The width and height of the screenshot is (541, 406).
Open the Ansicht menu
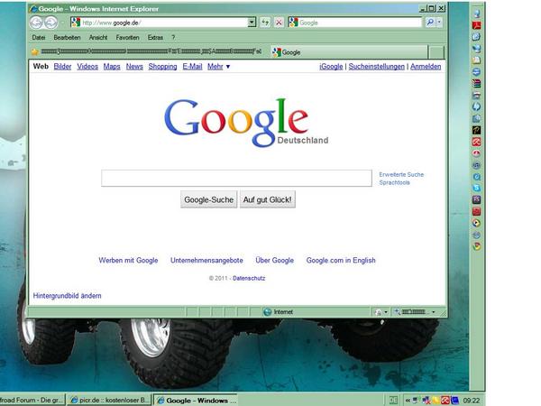(98, 37)
